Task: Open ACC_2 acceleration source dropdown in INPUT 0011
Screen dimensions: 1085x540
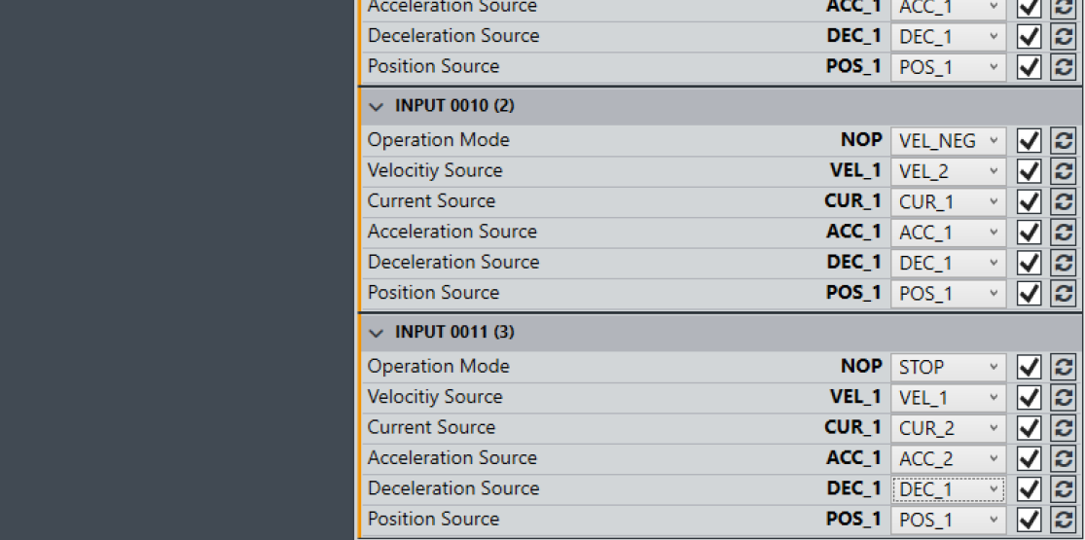Action: tap(948, 459)
